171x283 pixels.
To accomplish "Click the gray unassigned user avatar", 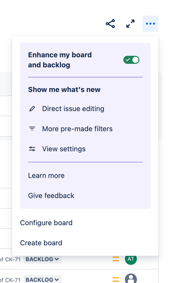I will click(131, 279).
